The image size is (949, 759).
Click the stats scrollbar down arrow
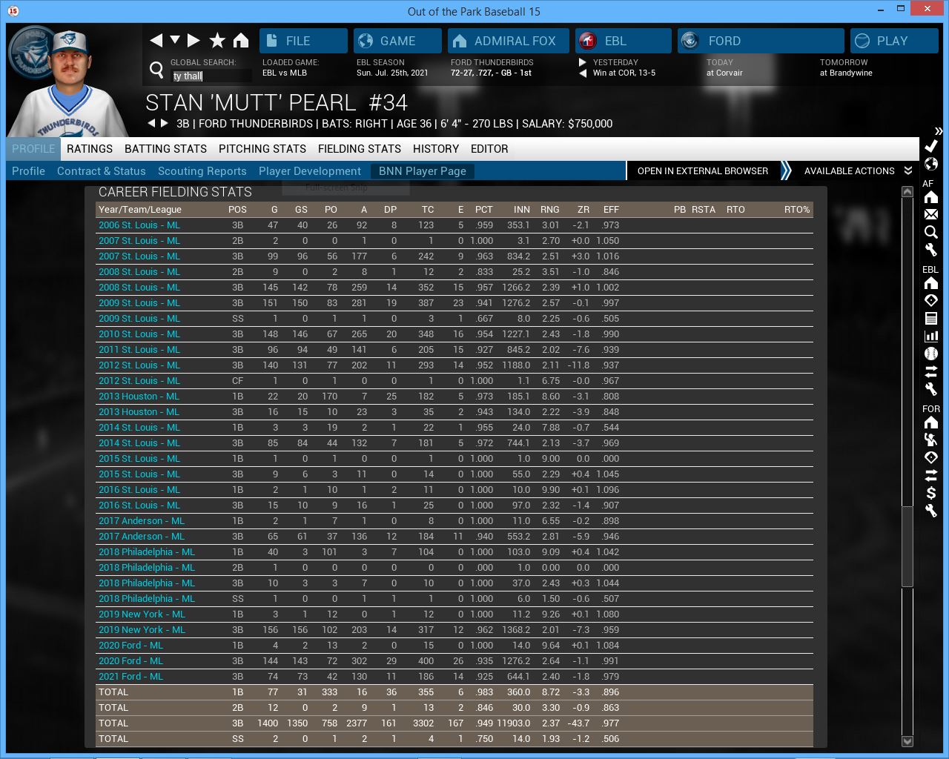pyautogui.click(x=907, y=741)
